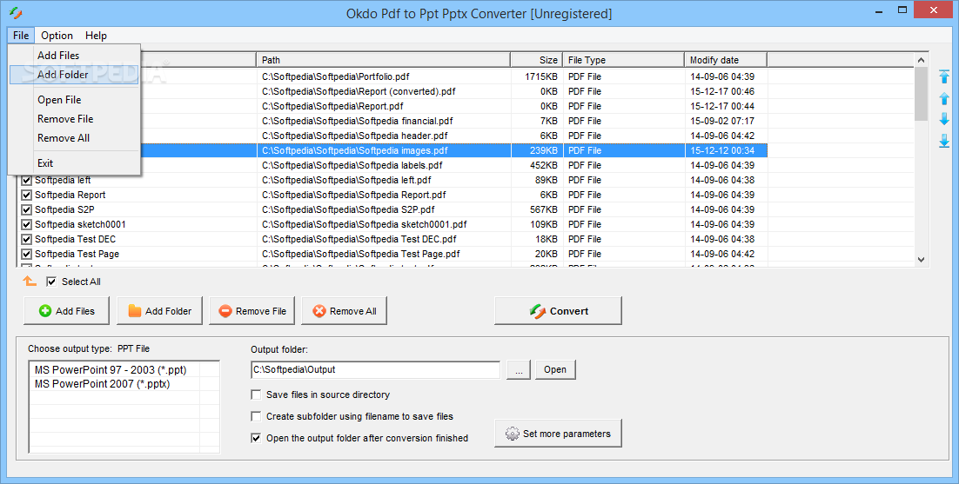Select the Softpedia financial.pdf row

coord(357,121)
